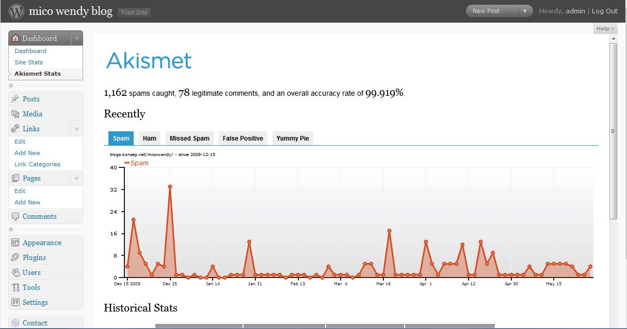Open the mico wendy blog title link
Image resolution: width=627 pixels, height=329 pixels.
click(71, 11)
